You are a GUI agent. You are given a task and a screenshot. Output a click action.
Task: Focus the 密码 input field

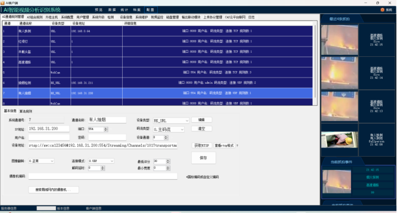(x=107, y=137)
